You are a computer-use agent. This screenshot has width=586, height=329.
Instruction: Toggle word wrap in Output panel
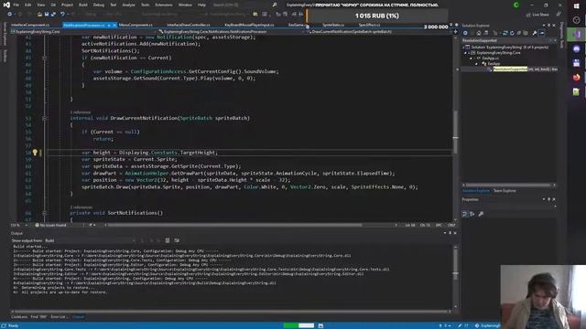tap(177, 240)
